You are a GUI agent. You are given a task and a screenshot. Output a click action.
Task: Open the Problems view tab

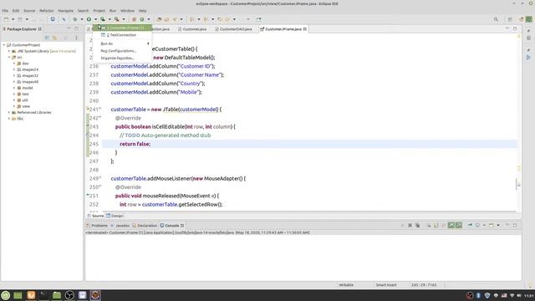(97, 226)
